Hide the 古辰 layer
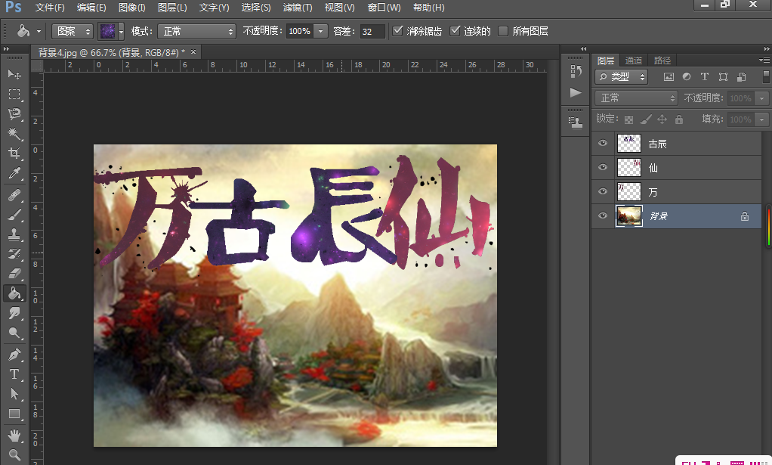 (x=603, y=143)
